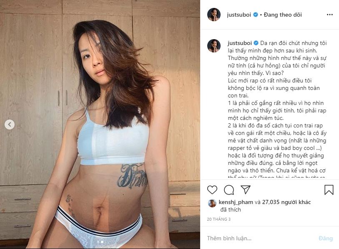Click kenshj_pham small avatar thumbnail
This screenshot has width=339, height=249.
click(x=212, y=203)
